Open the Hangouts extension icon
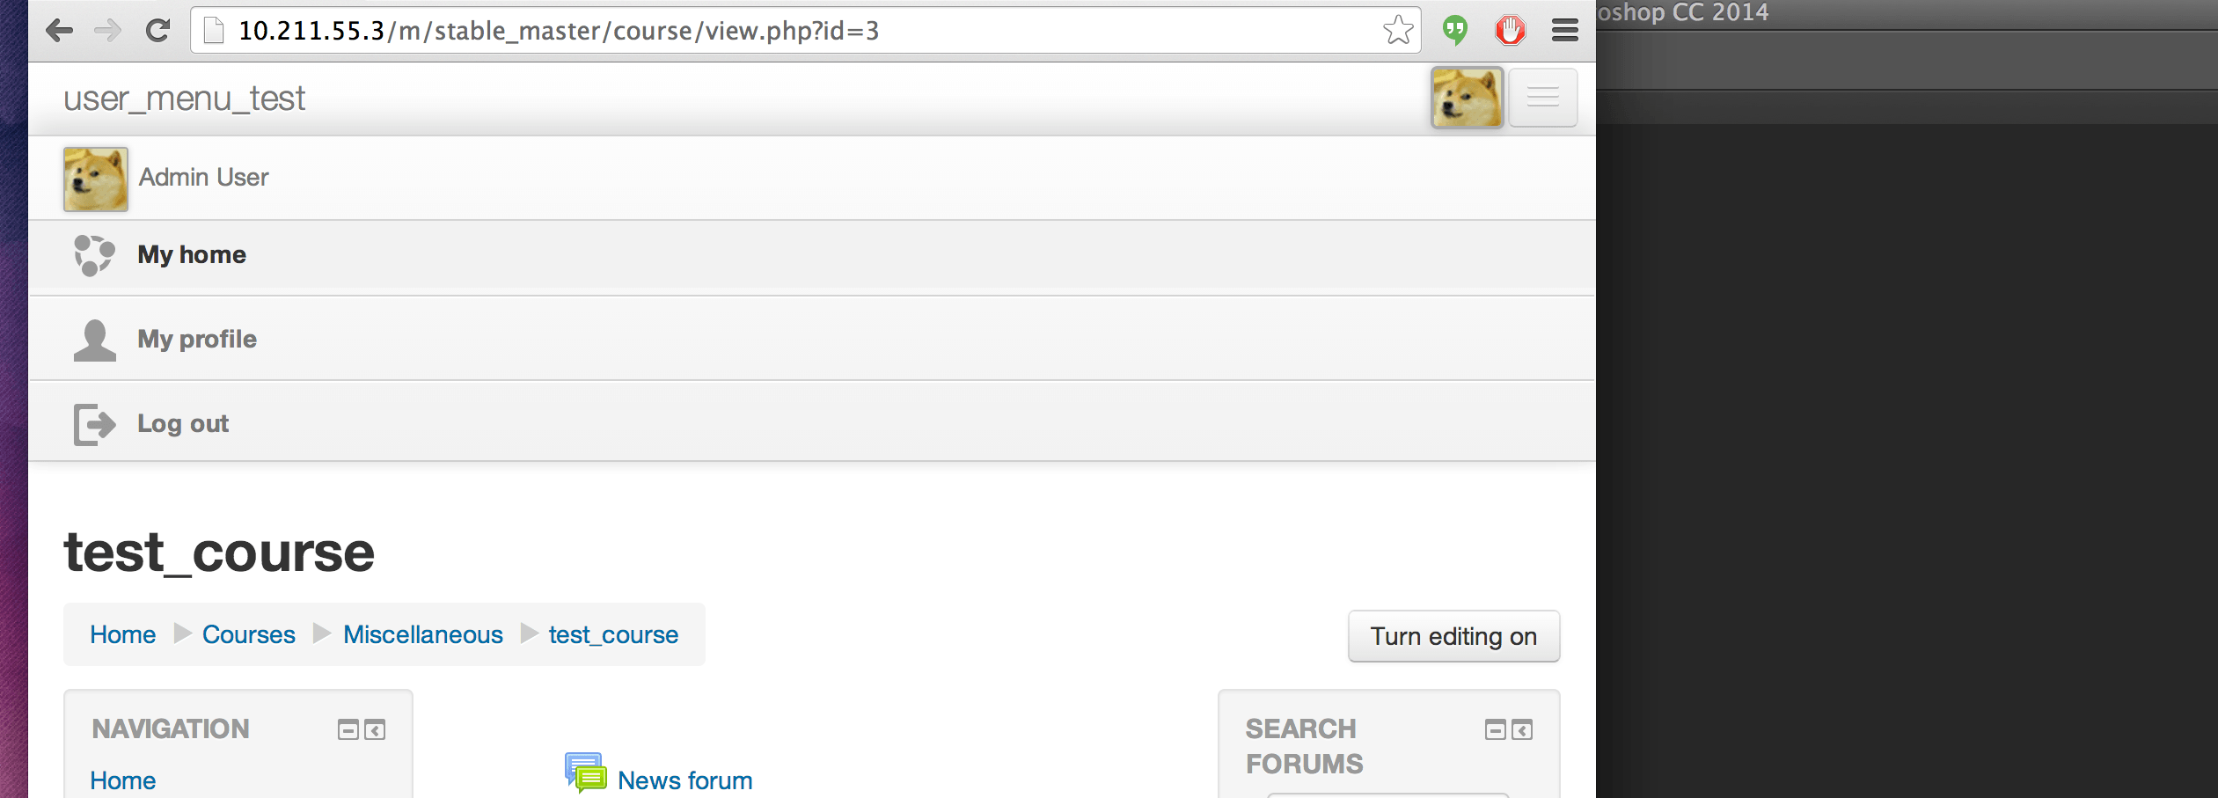This screenshot has width=2218, height=798. [1455, 31]
